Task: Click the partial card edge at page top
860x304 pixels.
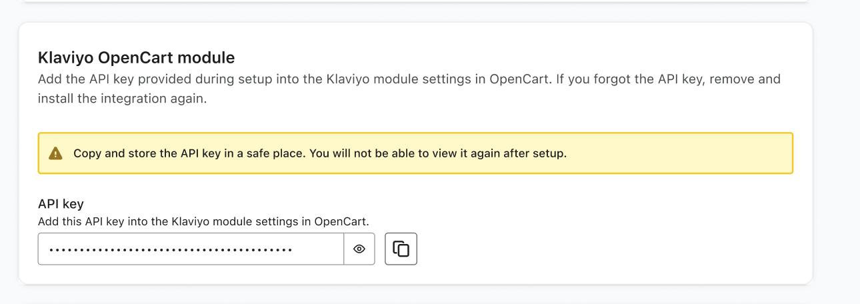Action: [400, 1]
